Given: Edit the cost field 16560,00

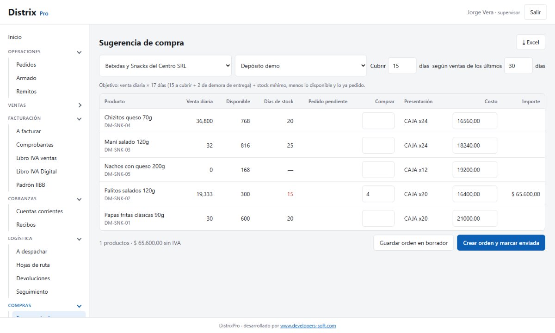Looking at the screenshot, I should coord(475,121).
